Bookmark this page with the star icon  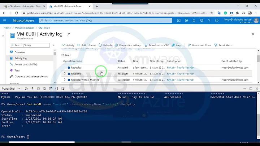[x=212, y=13]
